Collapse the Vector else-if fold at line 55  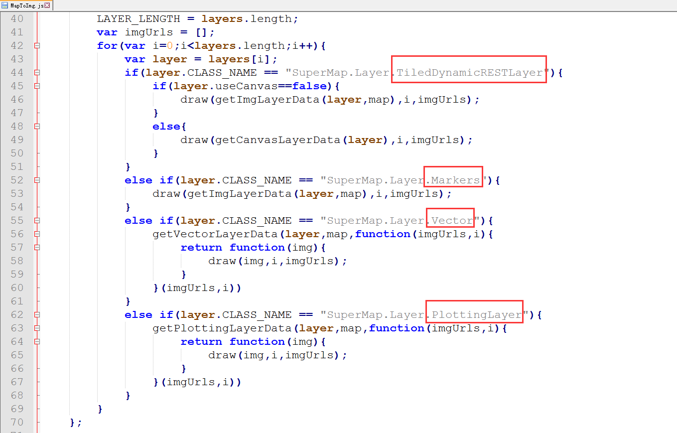(37, 221)
